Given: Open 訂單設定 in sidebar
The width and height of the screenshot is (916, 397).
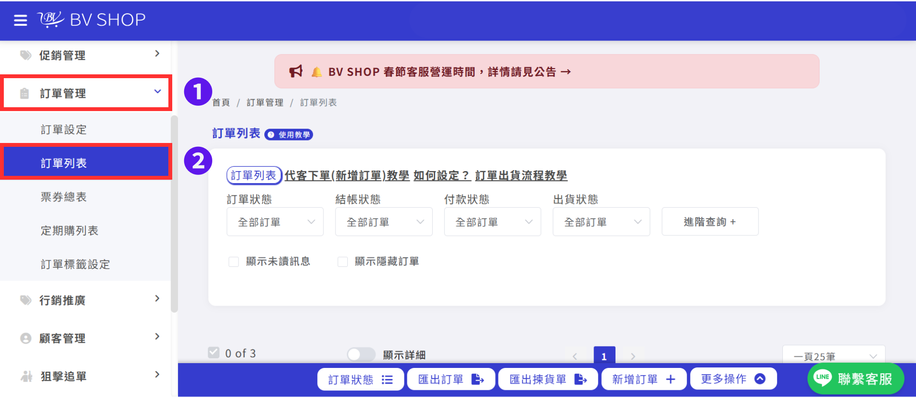Looking at the screenshot, I should tap(64, 130).
